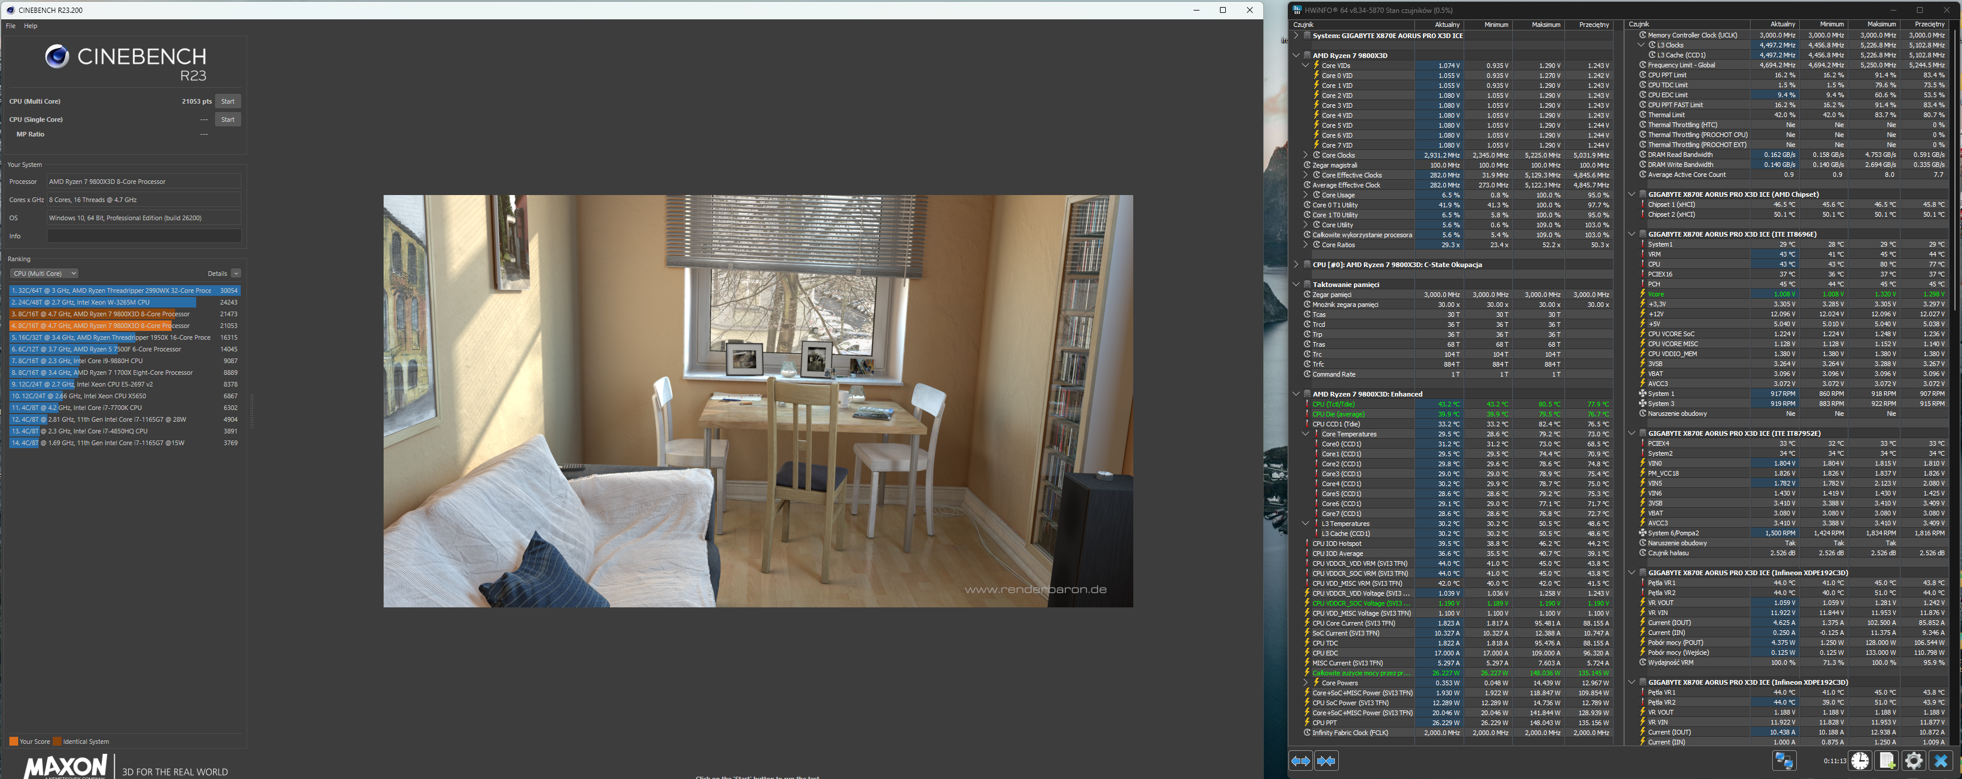
Task: Open the Help menu in Cinebench
Action: (30, 26)
